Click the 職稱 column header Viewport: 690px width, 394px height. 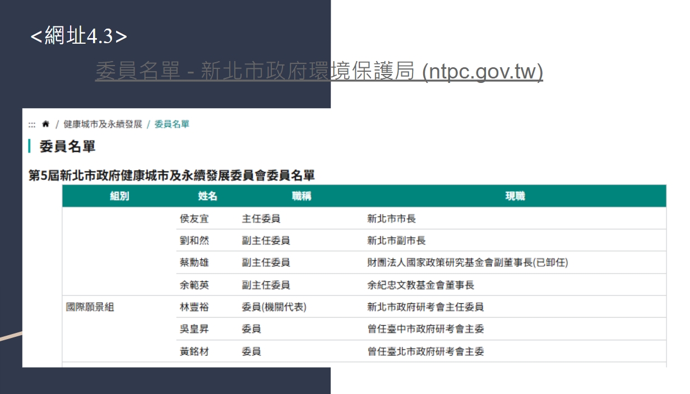click(302, 196)
